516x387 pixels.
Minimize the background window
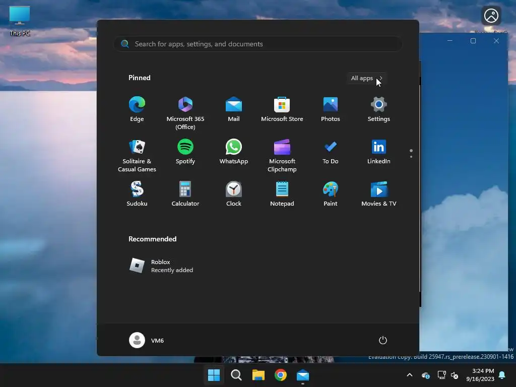point(450,41)
